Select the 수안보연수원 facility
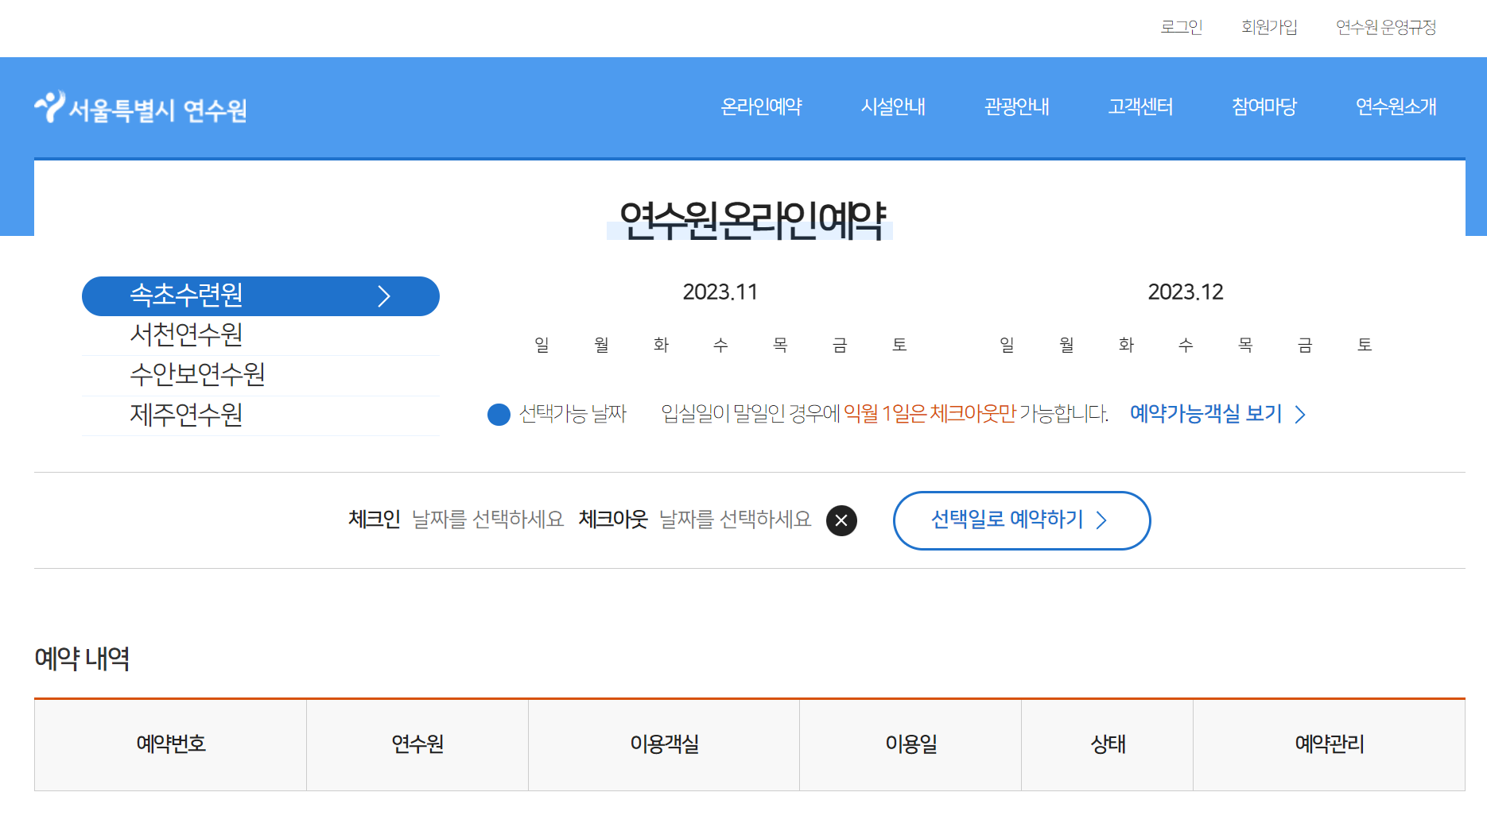The height and width of the screenshot is (823, 1487). tap(198, 375)
